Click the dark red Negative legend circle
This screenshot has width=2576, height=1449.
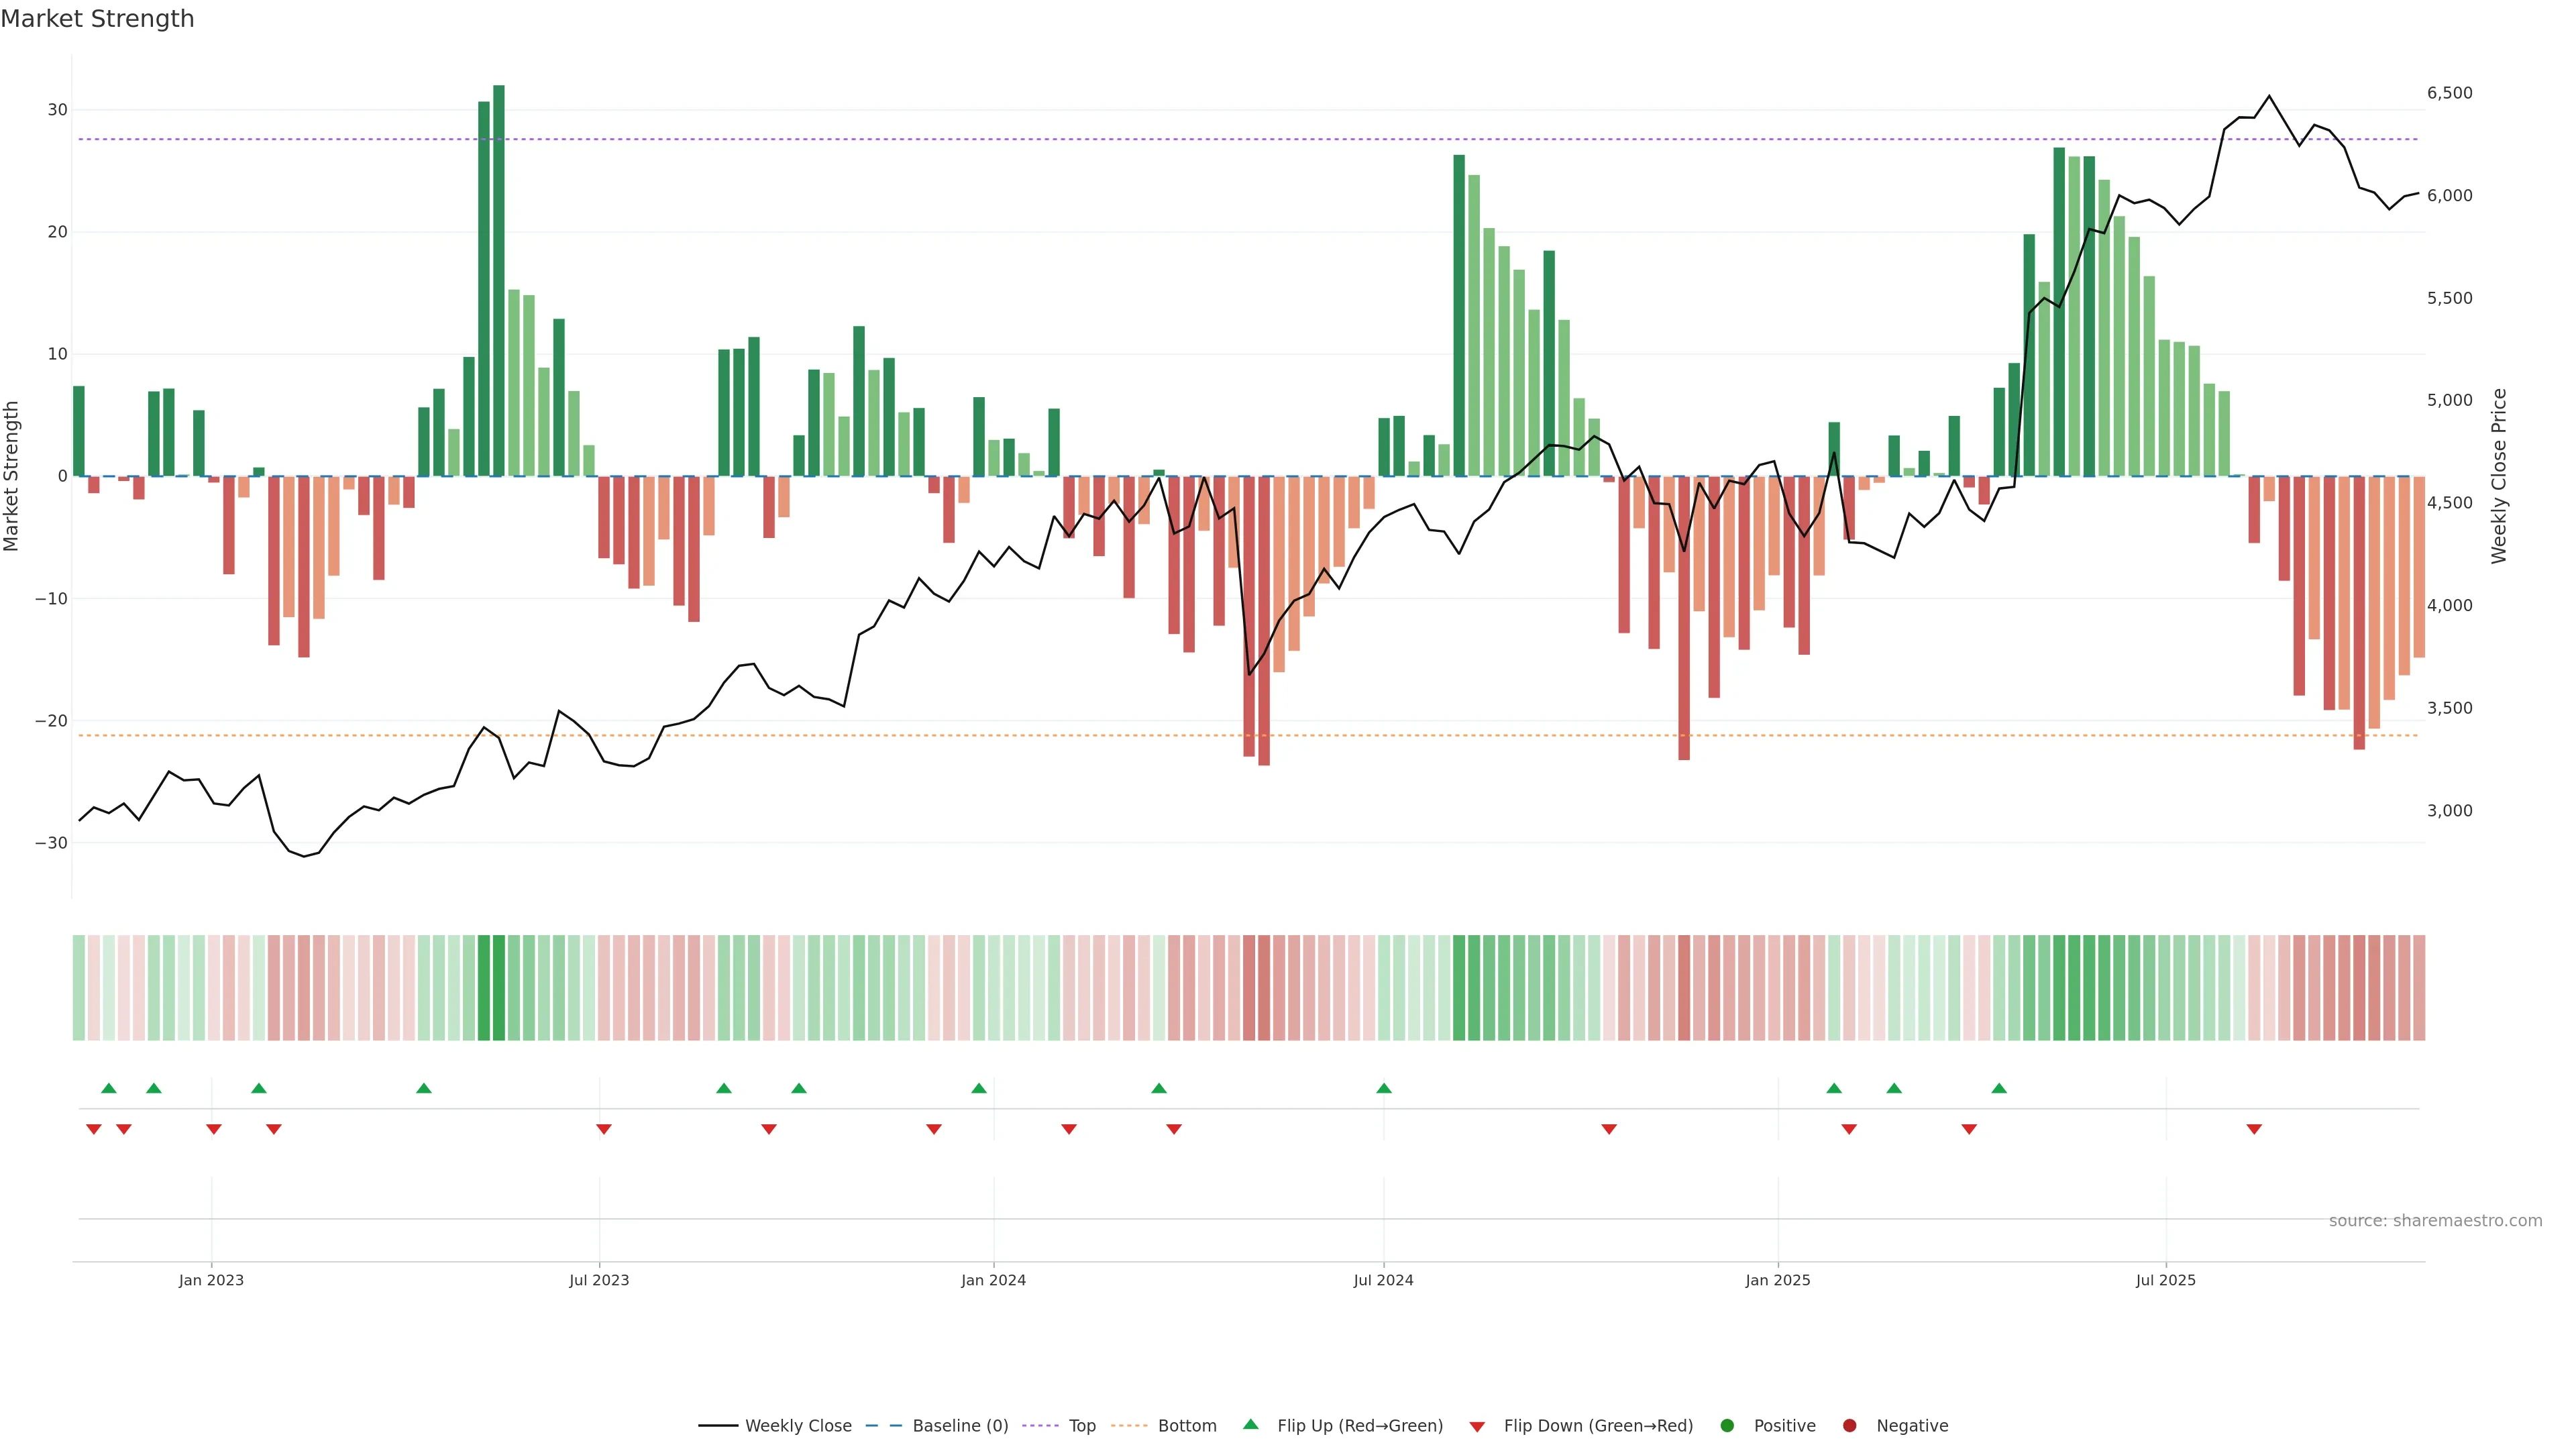click(1849, 1426)
